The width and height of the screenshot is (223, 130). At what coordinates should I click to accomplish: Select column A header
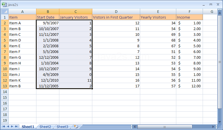22,11
